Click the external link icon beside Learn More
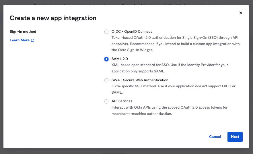The width and height of the screenshot is (253, 154). 33,41
